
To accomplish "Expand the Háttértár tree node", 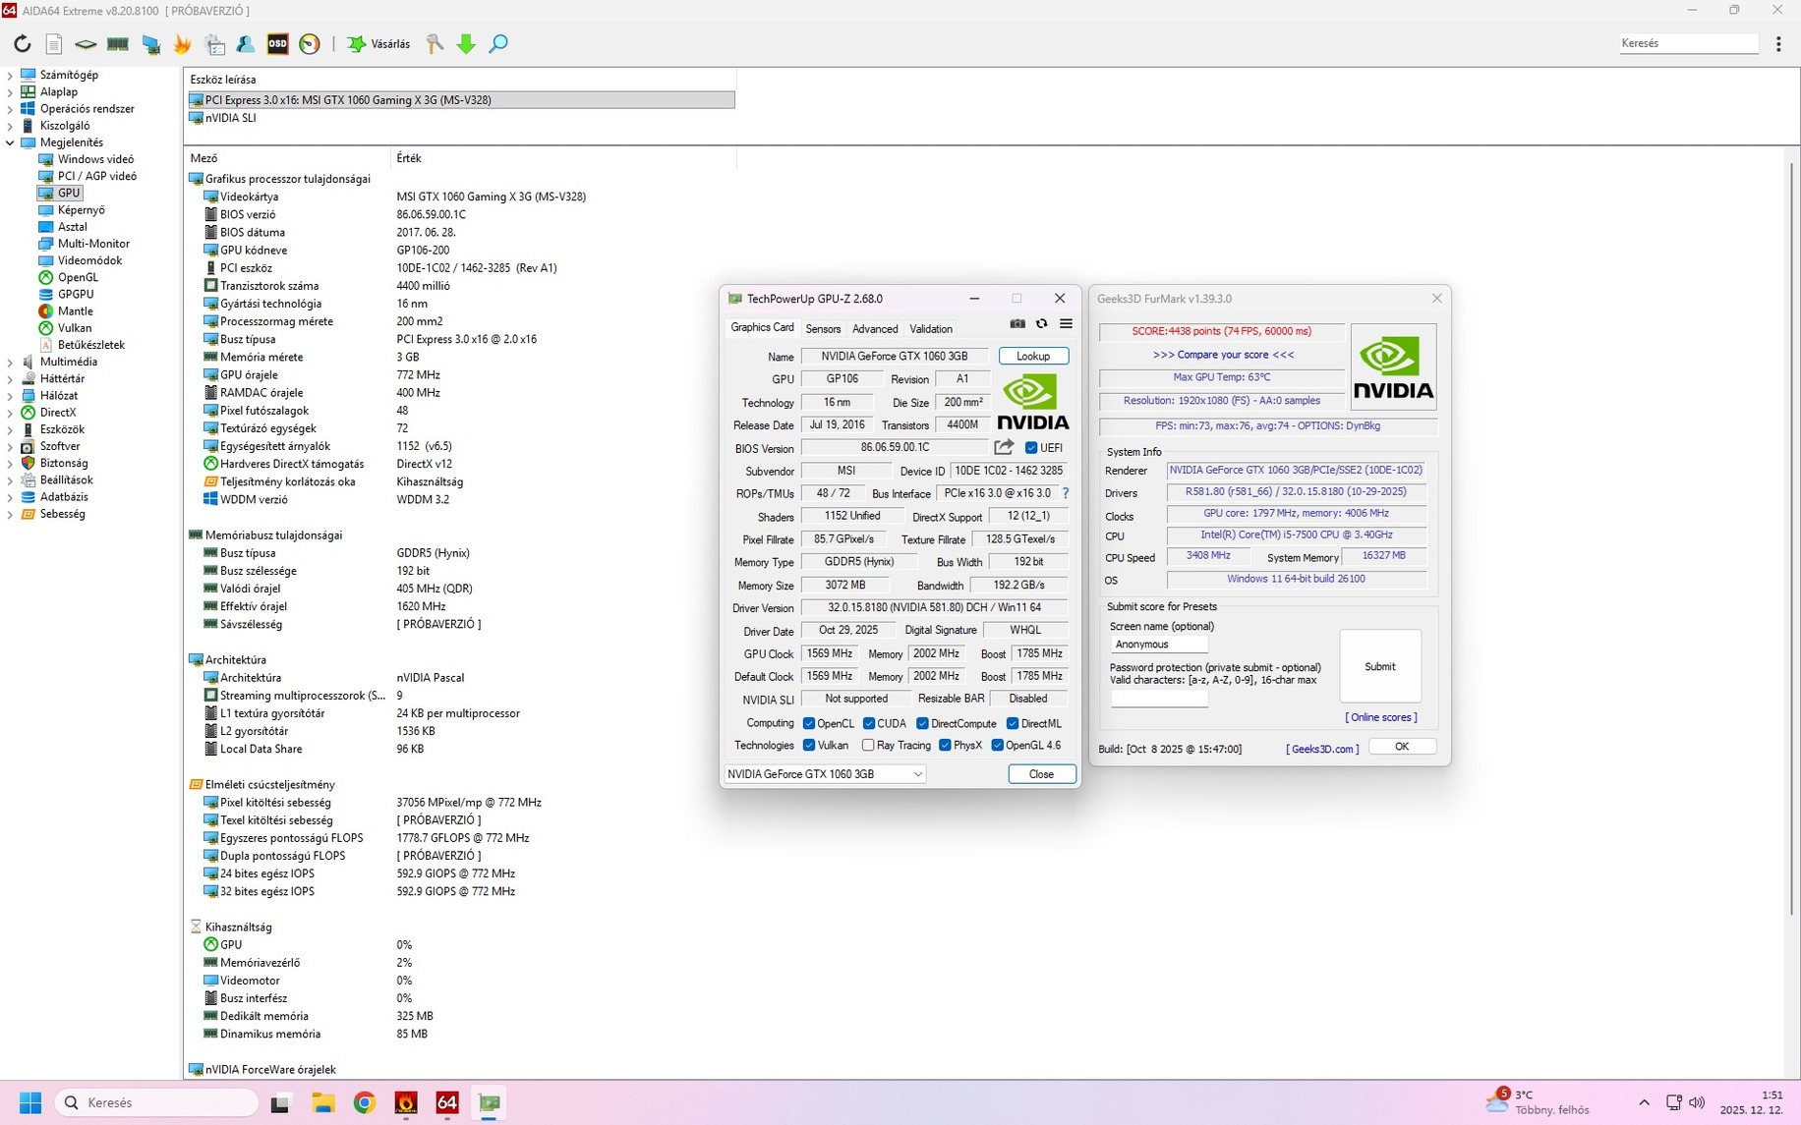I will [11, 379].
